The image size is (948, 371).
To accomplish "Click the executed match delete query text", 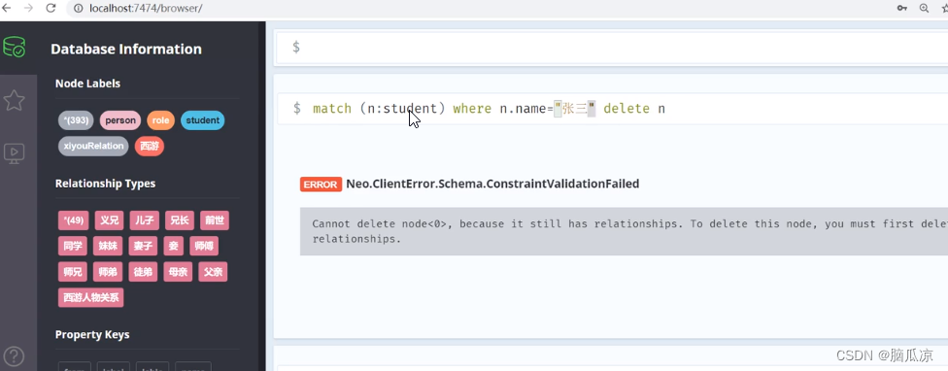I will pyautogui.click(x=489, y=109).
